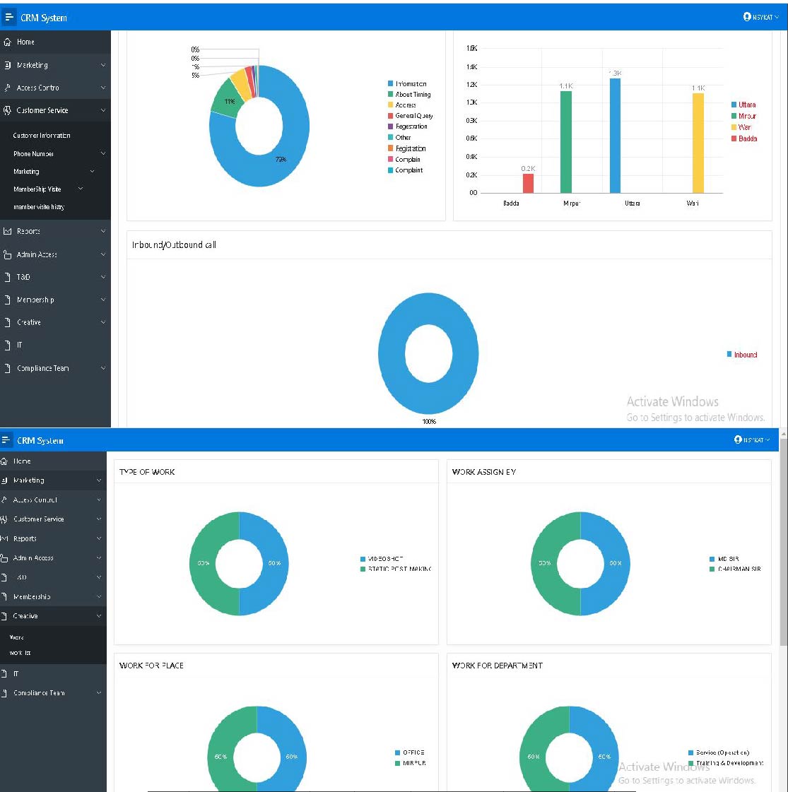Screen dimensions: 788x792
Task: Click Marketing icon in call dashboard sidebar
Action: (x=7, y=65)
